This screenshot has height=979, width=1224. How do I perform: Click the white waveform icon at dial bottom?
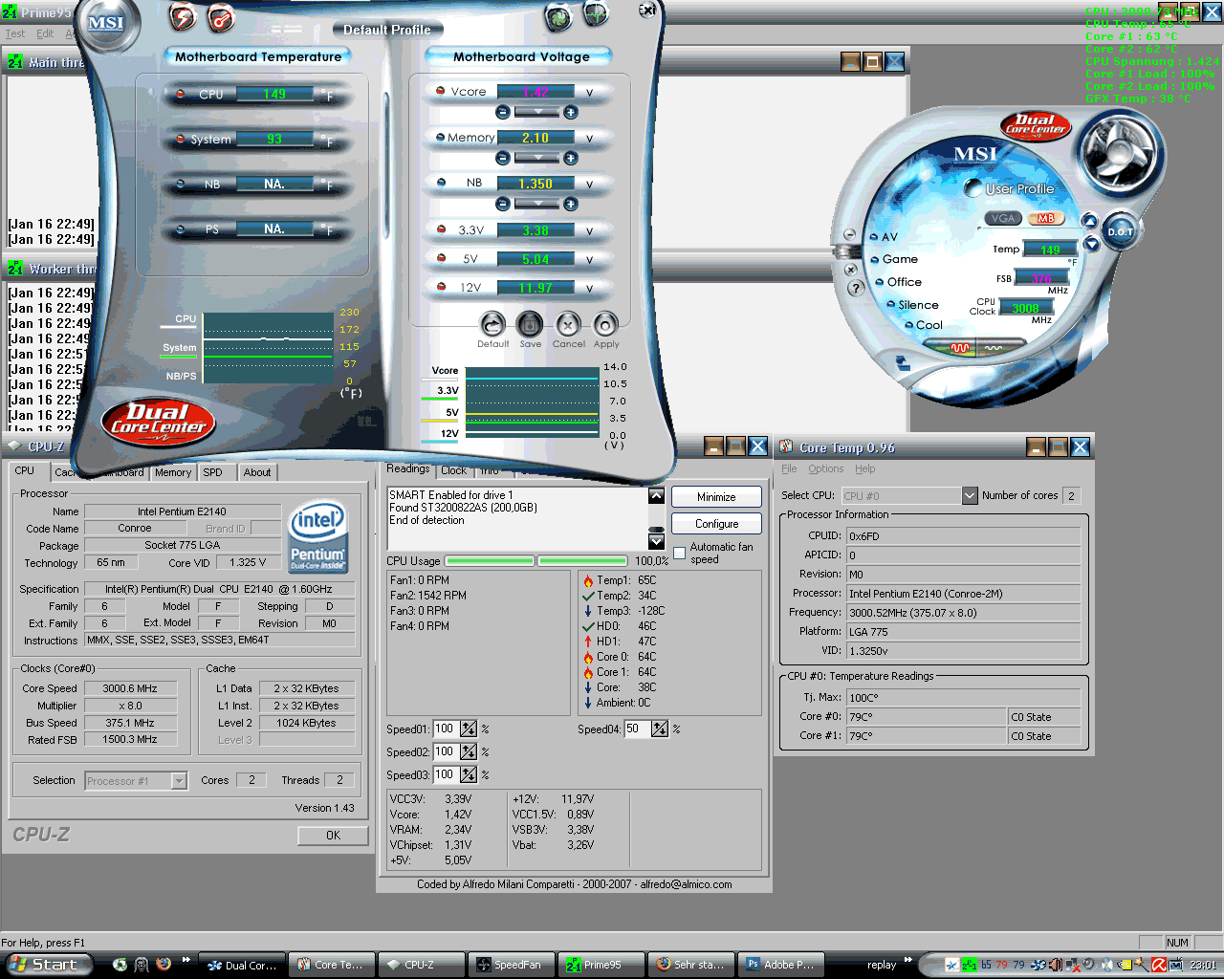[994, 349]
